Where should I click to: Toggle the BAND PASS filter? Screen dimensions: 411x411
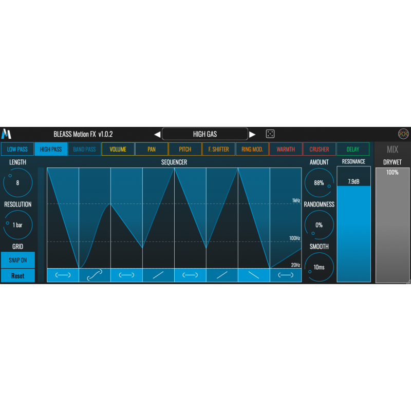[x=84, y=150]
